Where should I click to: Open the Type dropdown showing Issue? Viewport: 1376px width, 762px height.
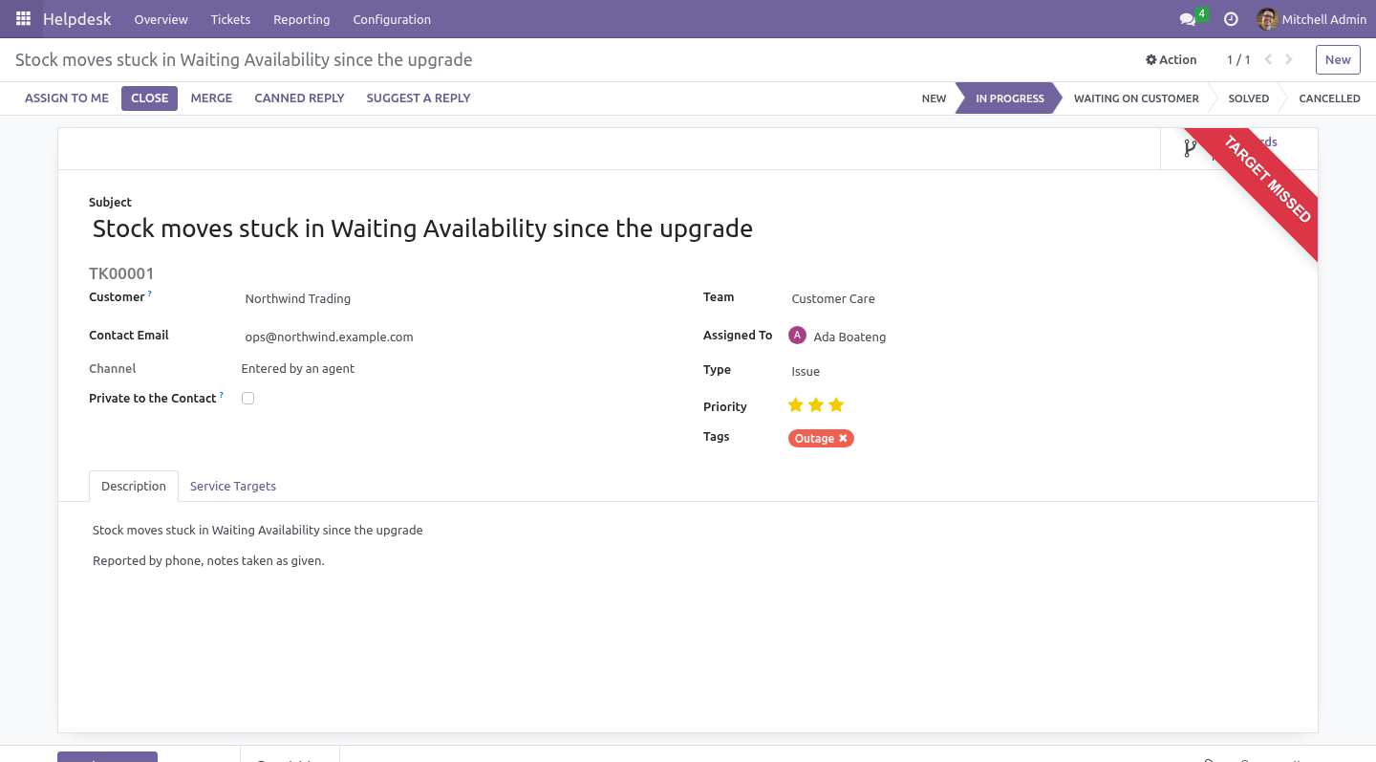[1038, 371]
